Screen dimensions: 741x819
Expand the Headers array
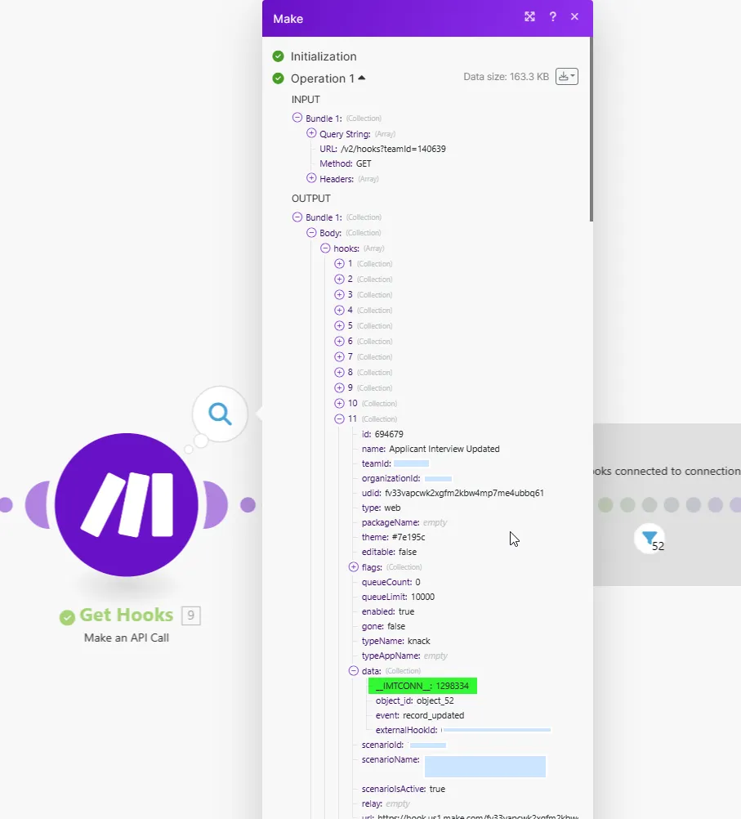(311, 179)
